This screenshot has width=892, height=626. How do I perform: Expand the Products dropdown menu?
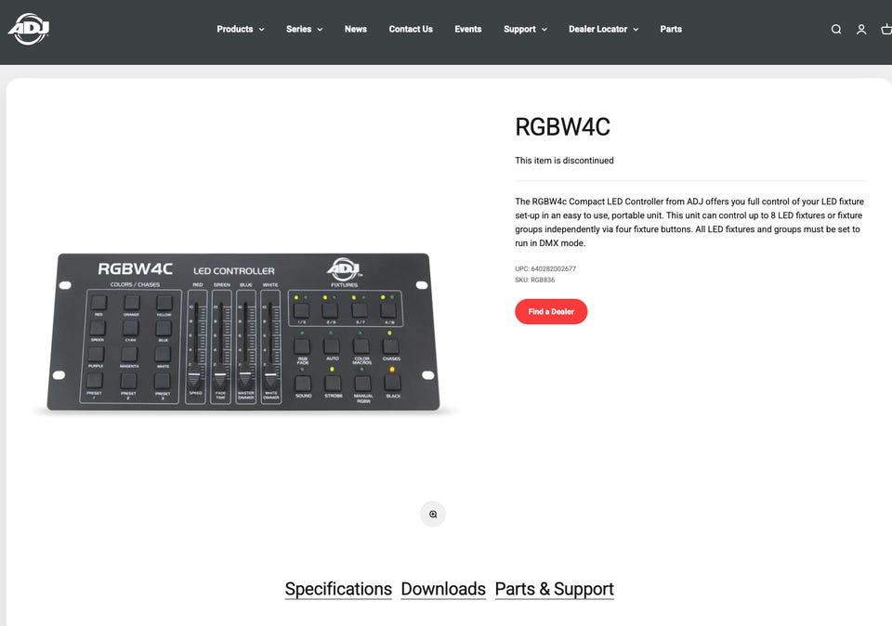pyautogui.click(x=241, y=29)
